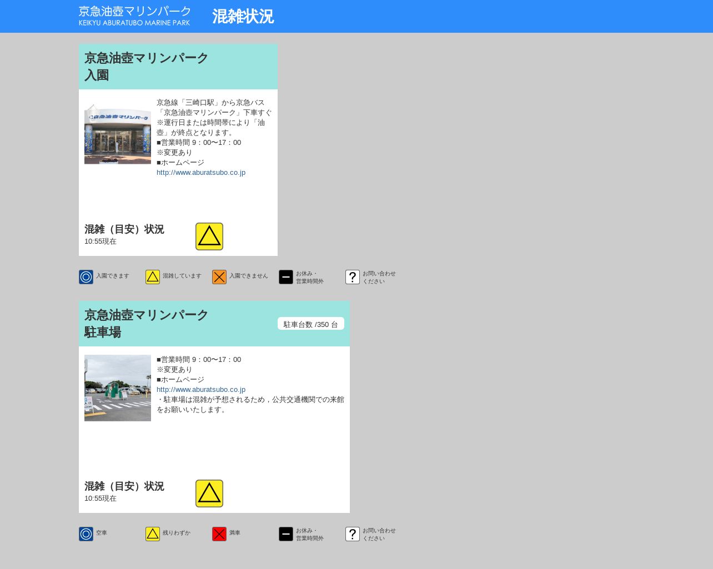Click the yellow triangle status icon for 入園
This screenshot has width=713, height=569.
[x=209, y=236]
